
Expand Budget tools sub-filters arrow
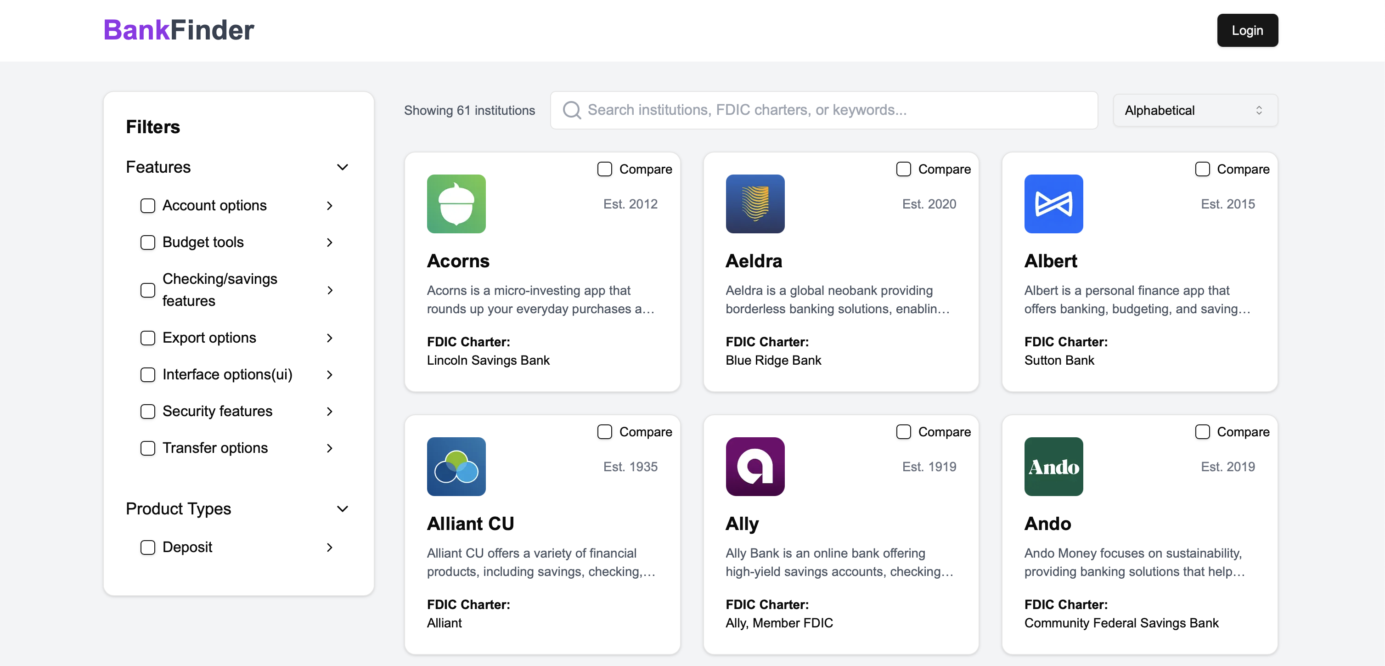pos(330,242)
